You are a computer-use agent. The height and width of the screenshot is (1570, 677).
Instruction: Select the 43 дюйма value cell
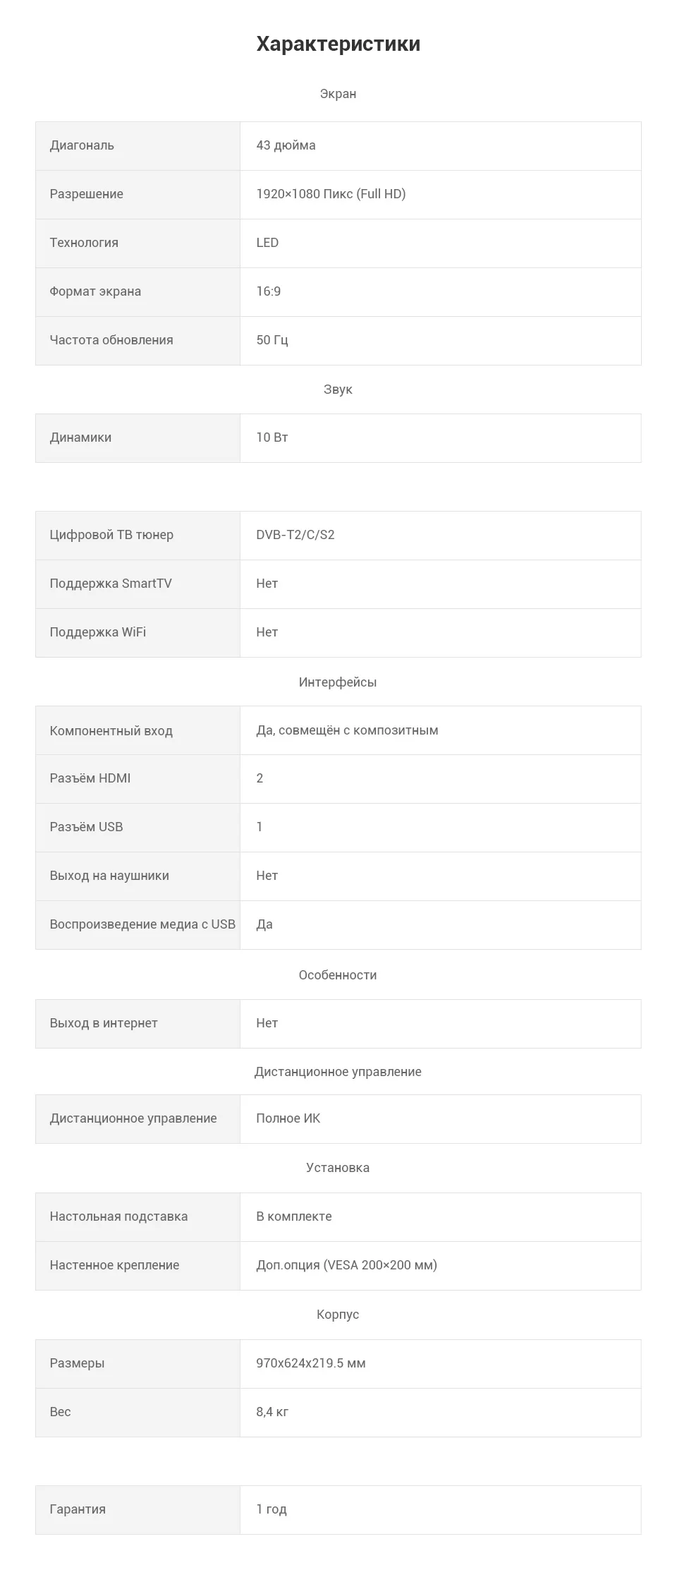440,146
